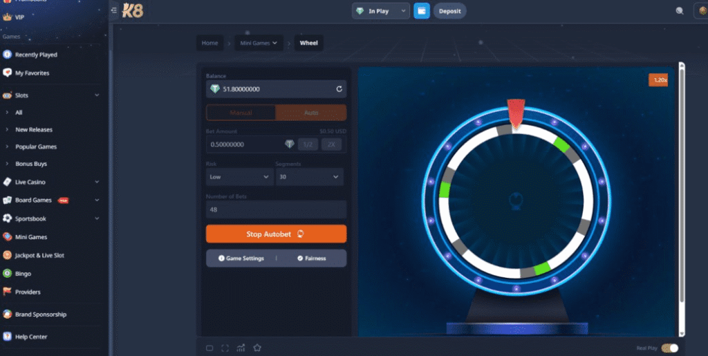
Task: Enter fullscreen mode using the fullscreen icon
Action: click(225, 348)
